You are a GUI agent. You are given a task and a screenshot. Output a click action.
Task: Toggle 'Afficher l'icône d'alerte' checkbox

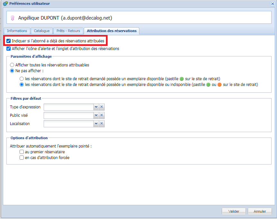click(x=9, y=49)
